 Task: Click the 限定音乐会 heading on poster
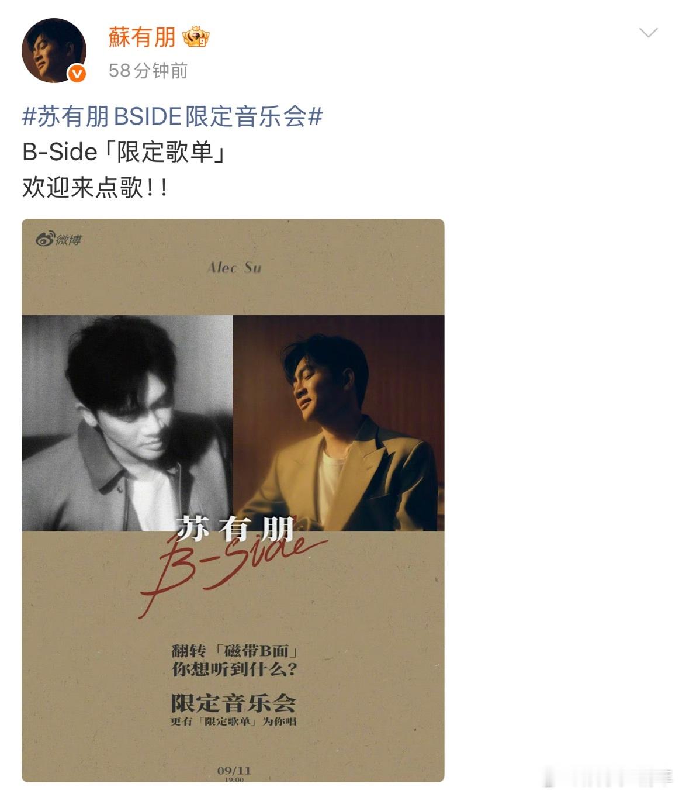[x=233, y=702]
